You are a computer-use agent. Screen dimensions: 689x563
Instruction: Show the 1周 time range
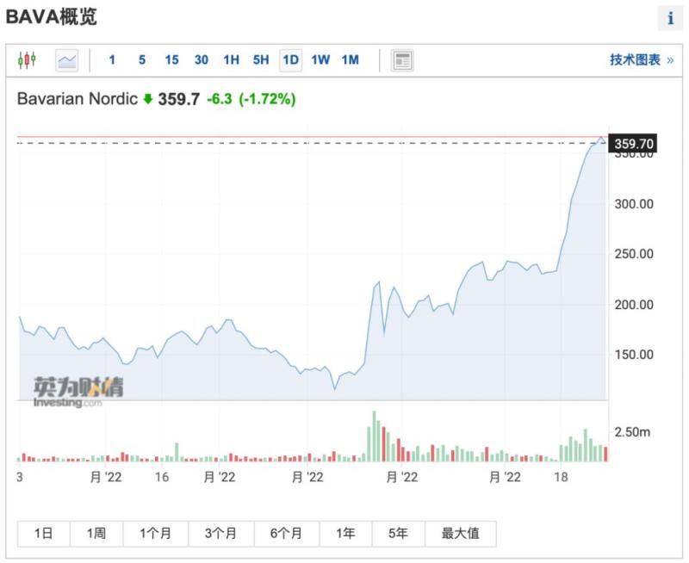(96, 534)
